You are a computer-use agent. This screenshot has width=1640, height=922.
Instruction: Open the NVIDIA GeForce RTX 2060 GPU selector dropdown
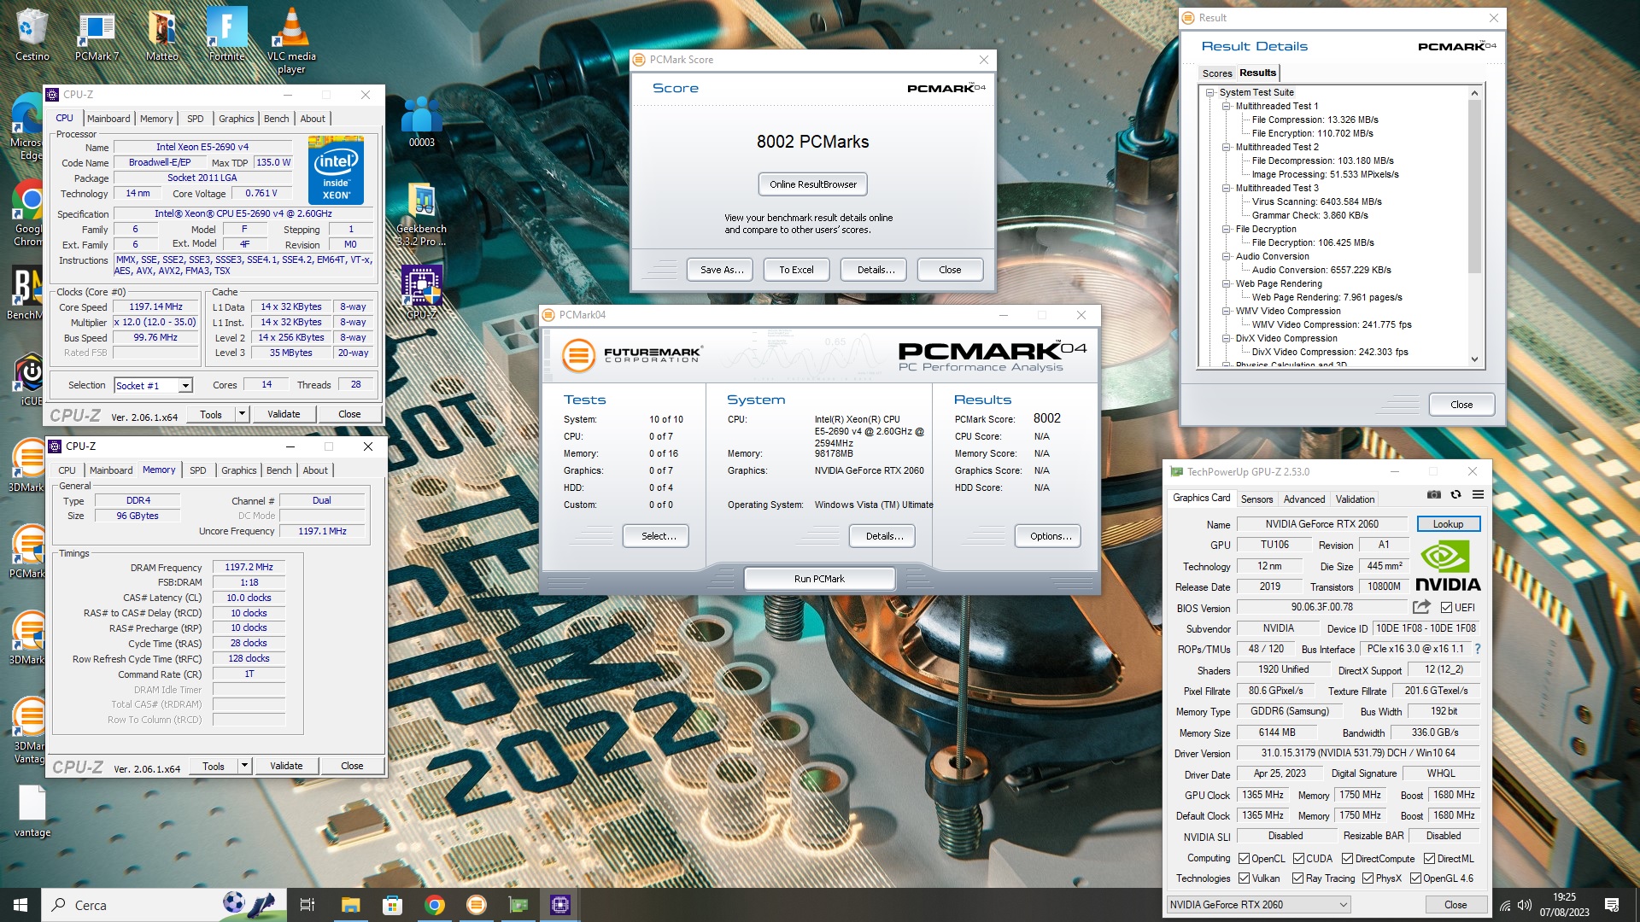(x=1258, y=905)
